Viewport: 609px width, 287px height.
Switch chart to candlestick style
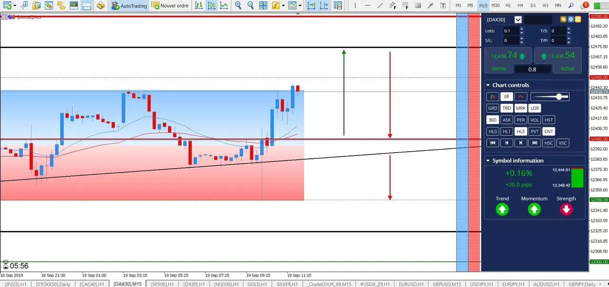point(211,6)
